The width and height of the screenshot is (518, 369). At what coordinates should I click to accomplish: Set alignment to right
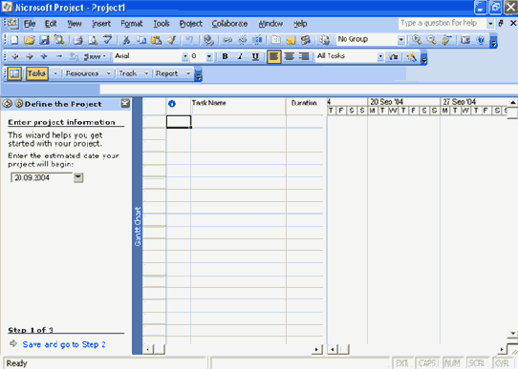[x=304, y=56]
